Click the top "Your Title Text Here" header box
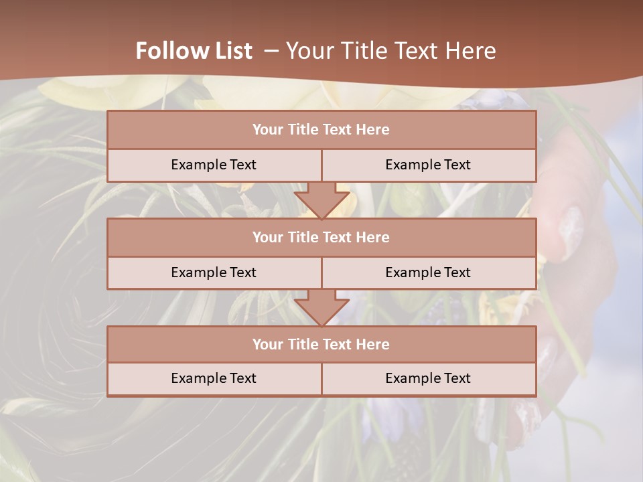 point(321,130)
